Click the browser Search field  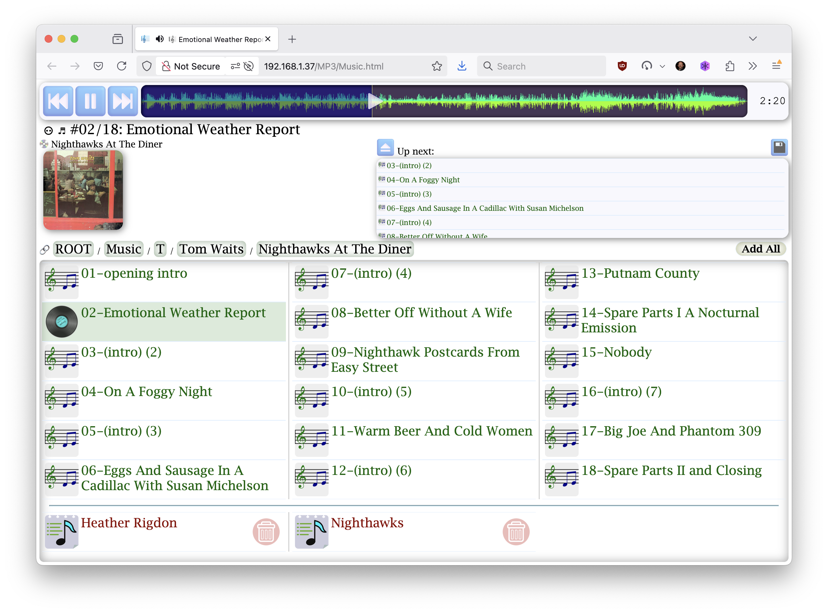click(x=541, y=66)
